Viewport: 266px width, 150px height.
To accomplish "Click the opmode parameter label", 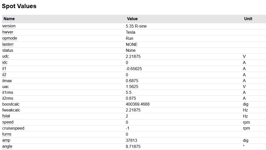I will (x=10, y=38).
